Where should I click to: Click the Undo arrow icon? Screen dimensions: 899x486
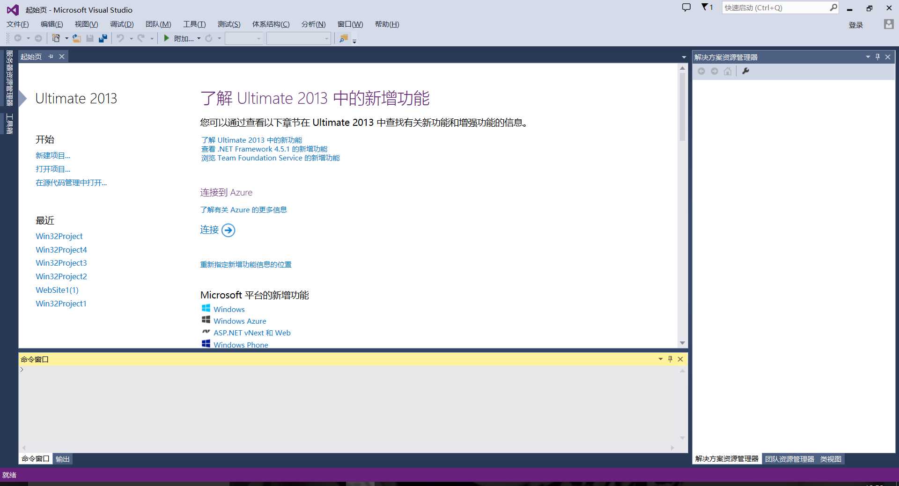click(x=120, y=38)
